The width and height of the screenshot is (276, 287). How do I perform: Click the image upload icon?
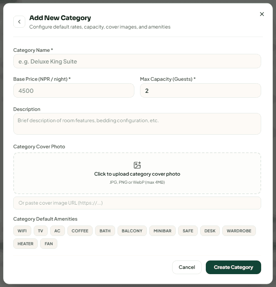click(x=137, y=165)
